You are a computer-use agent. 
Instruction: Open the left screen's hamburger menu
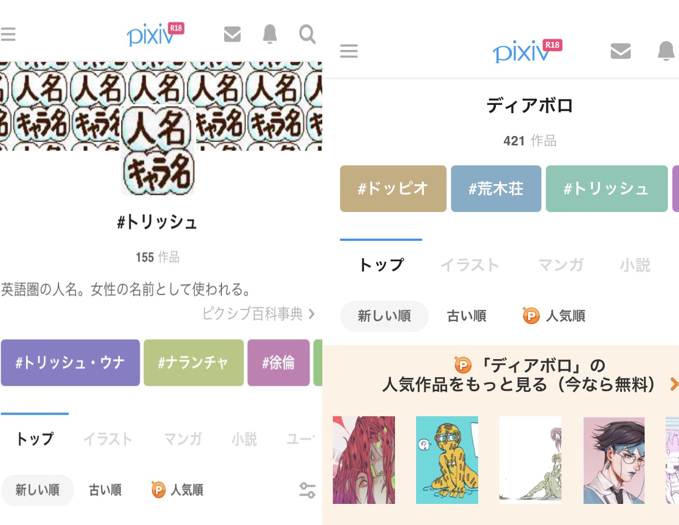(x=8, y=34)
